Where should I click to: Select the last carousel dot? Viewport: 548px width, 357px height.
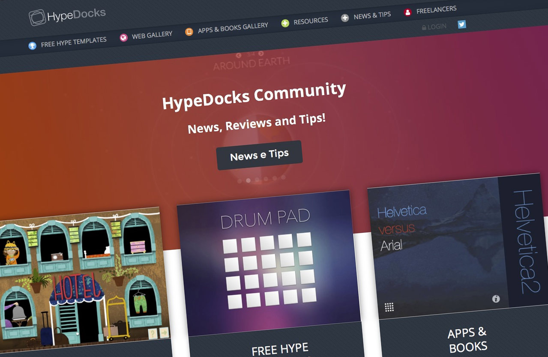283,177
